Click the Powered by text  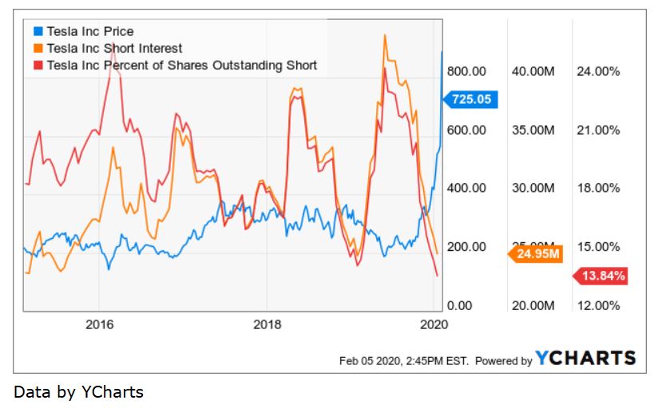(504, 360)
